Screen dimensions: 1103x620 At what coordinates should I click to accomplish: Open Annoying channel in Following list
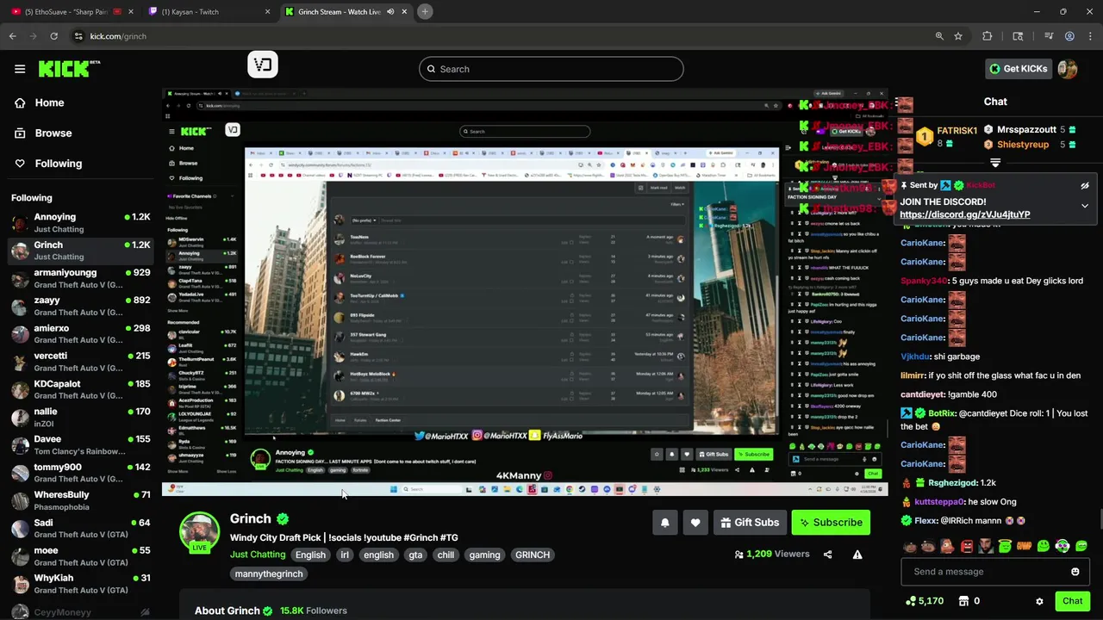(80, 223)
